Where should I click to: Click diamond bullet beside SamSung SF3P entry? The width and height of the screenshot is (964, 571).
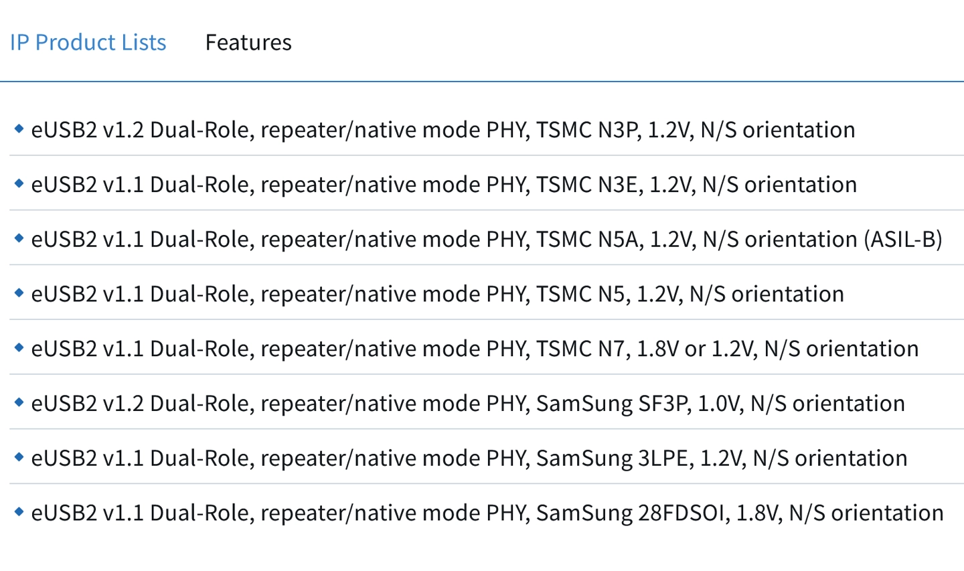19,402
